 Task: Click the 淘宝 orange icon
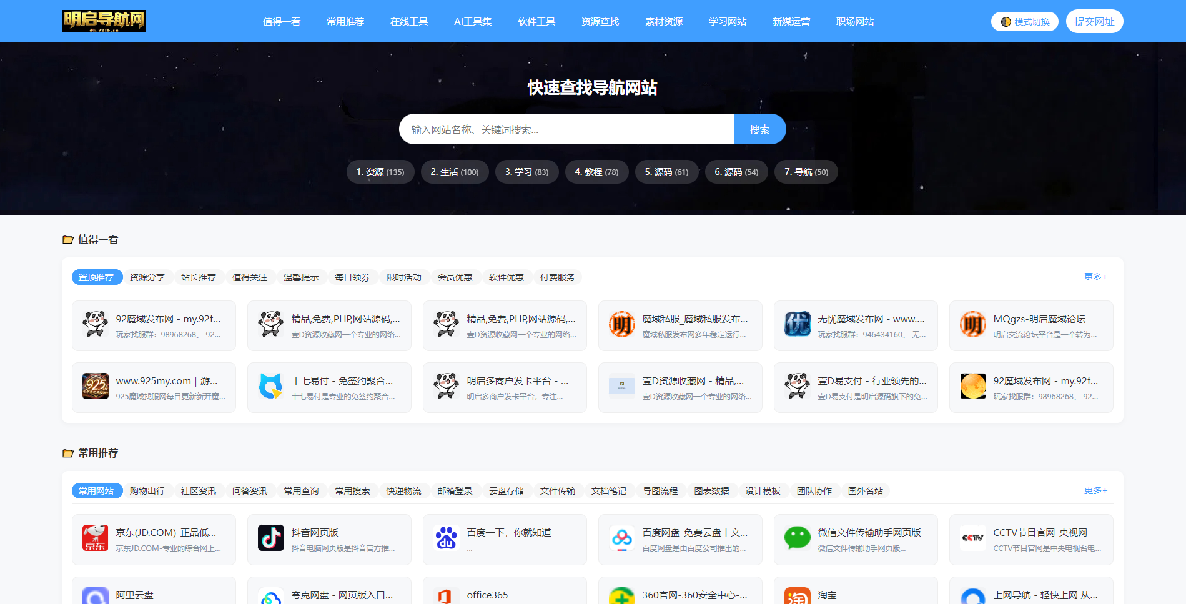[798, 595]
